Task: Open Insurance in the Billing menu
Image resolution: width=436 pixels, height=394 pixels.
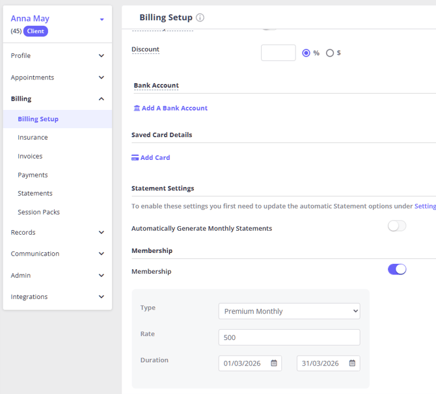Action: point(33,138)
